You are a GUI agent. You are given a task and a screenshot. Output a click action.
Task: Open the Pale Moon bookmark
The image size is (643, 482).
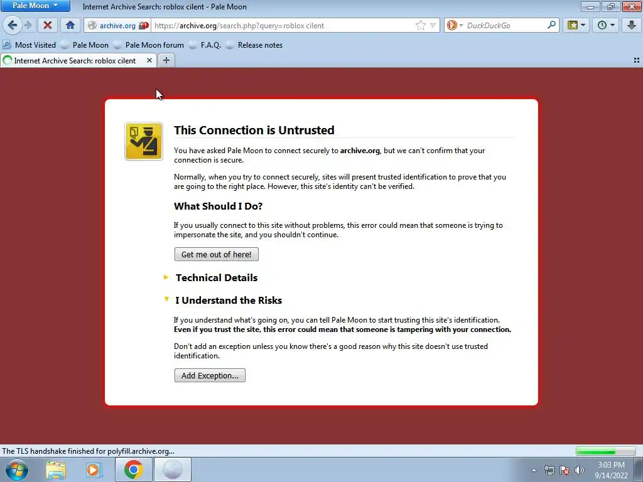click(x=85, y=45)
